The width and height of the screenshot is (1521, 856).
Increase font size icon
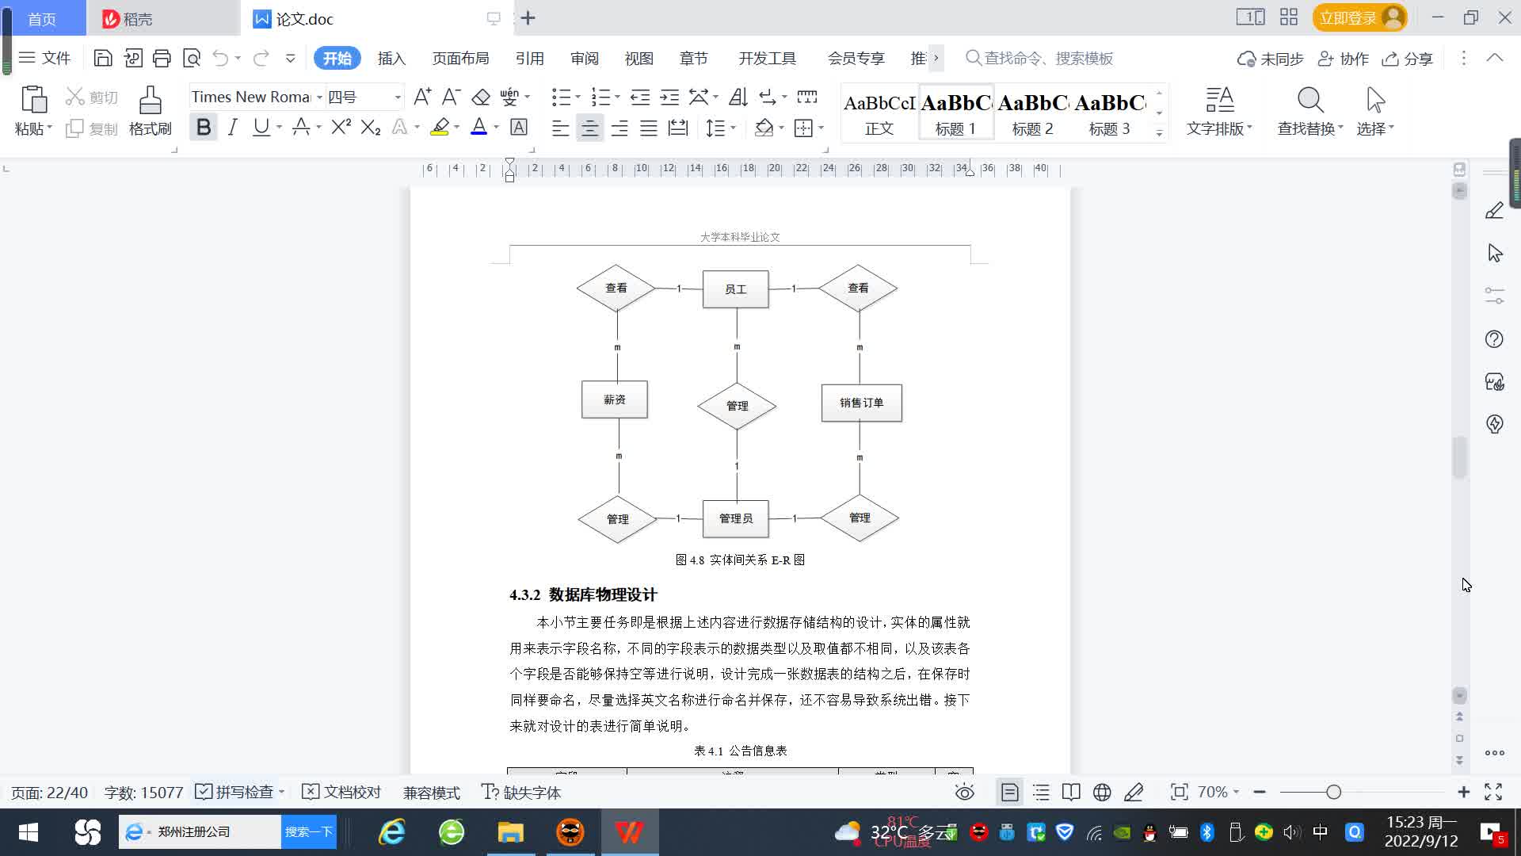[x=422, y=97]
